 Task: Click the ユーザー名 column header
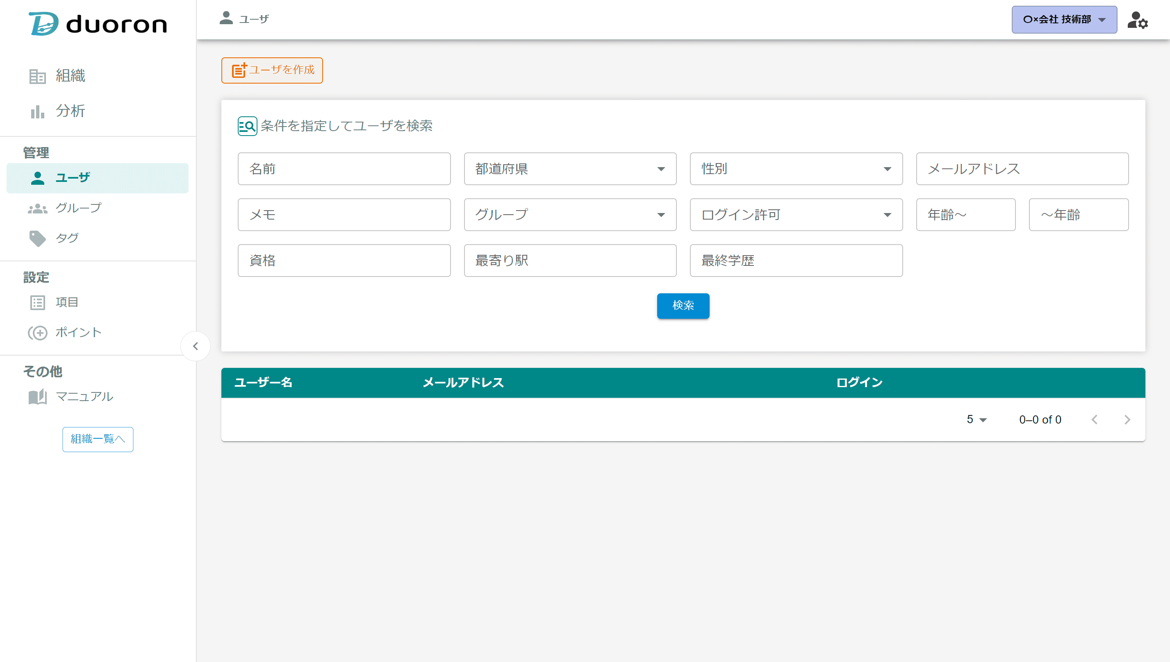tap(263, 383)
